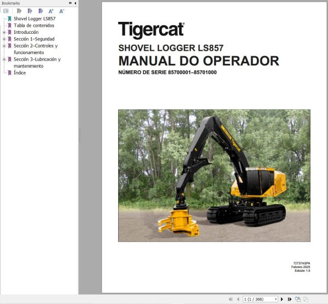328x304 pixels.
Task: Open the page number dropdown
Action: (276, 299)
